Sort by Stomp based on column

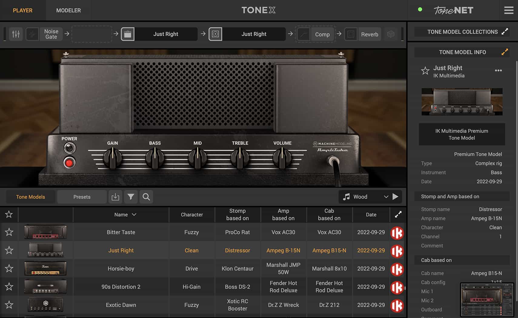237,214
